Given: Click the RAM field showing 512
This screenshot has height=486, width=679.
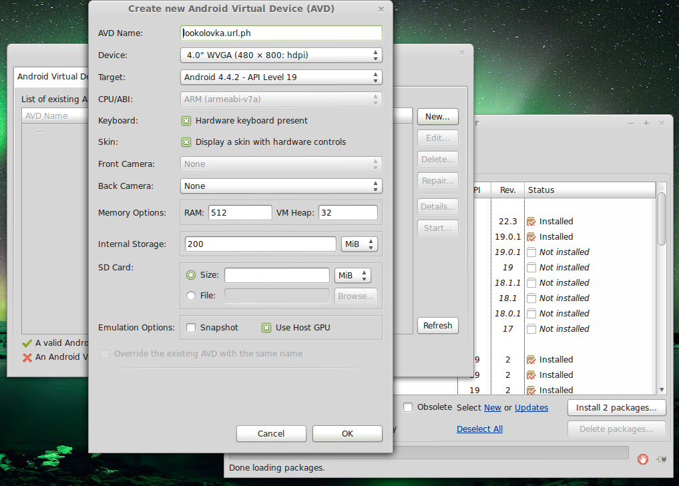Looking at the screenshot, I should click(x=240, y=213).
